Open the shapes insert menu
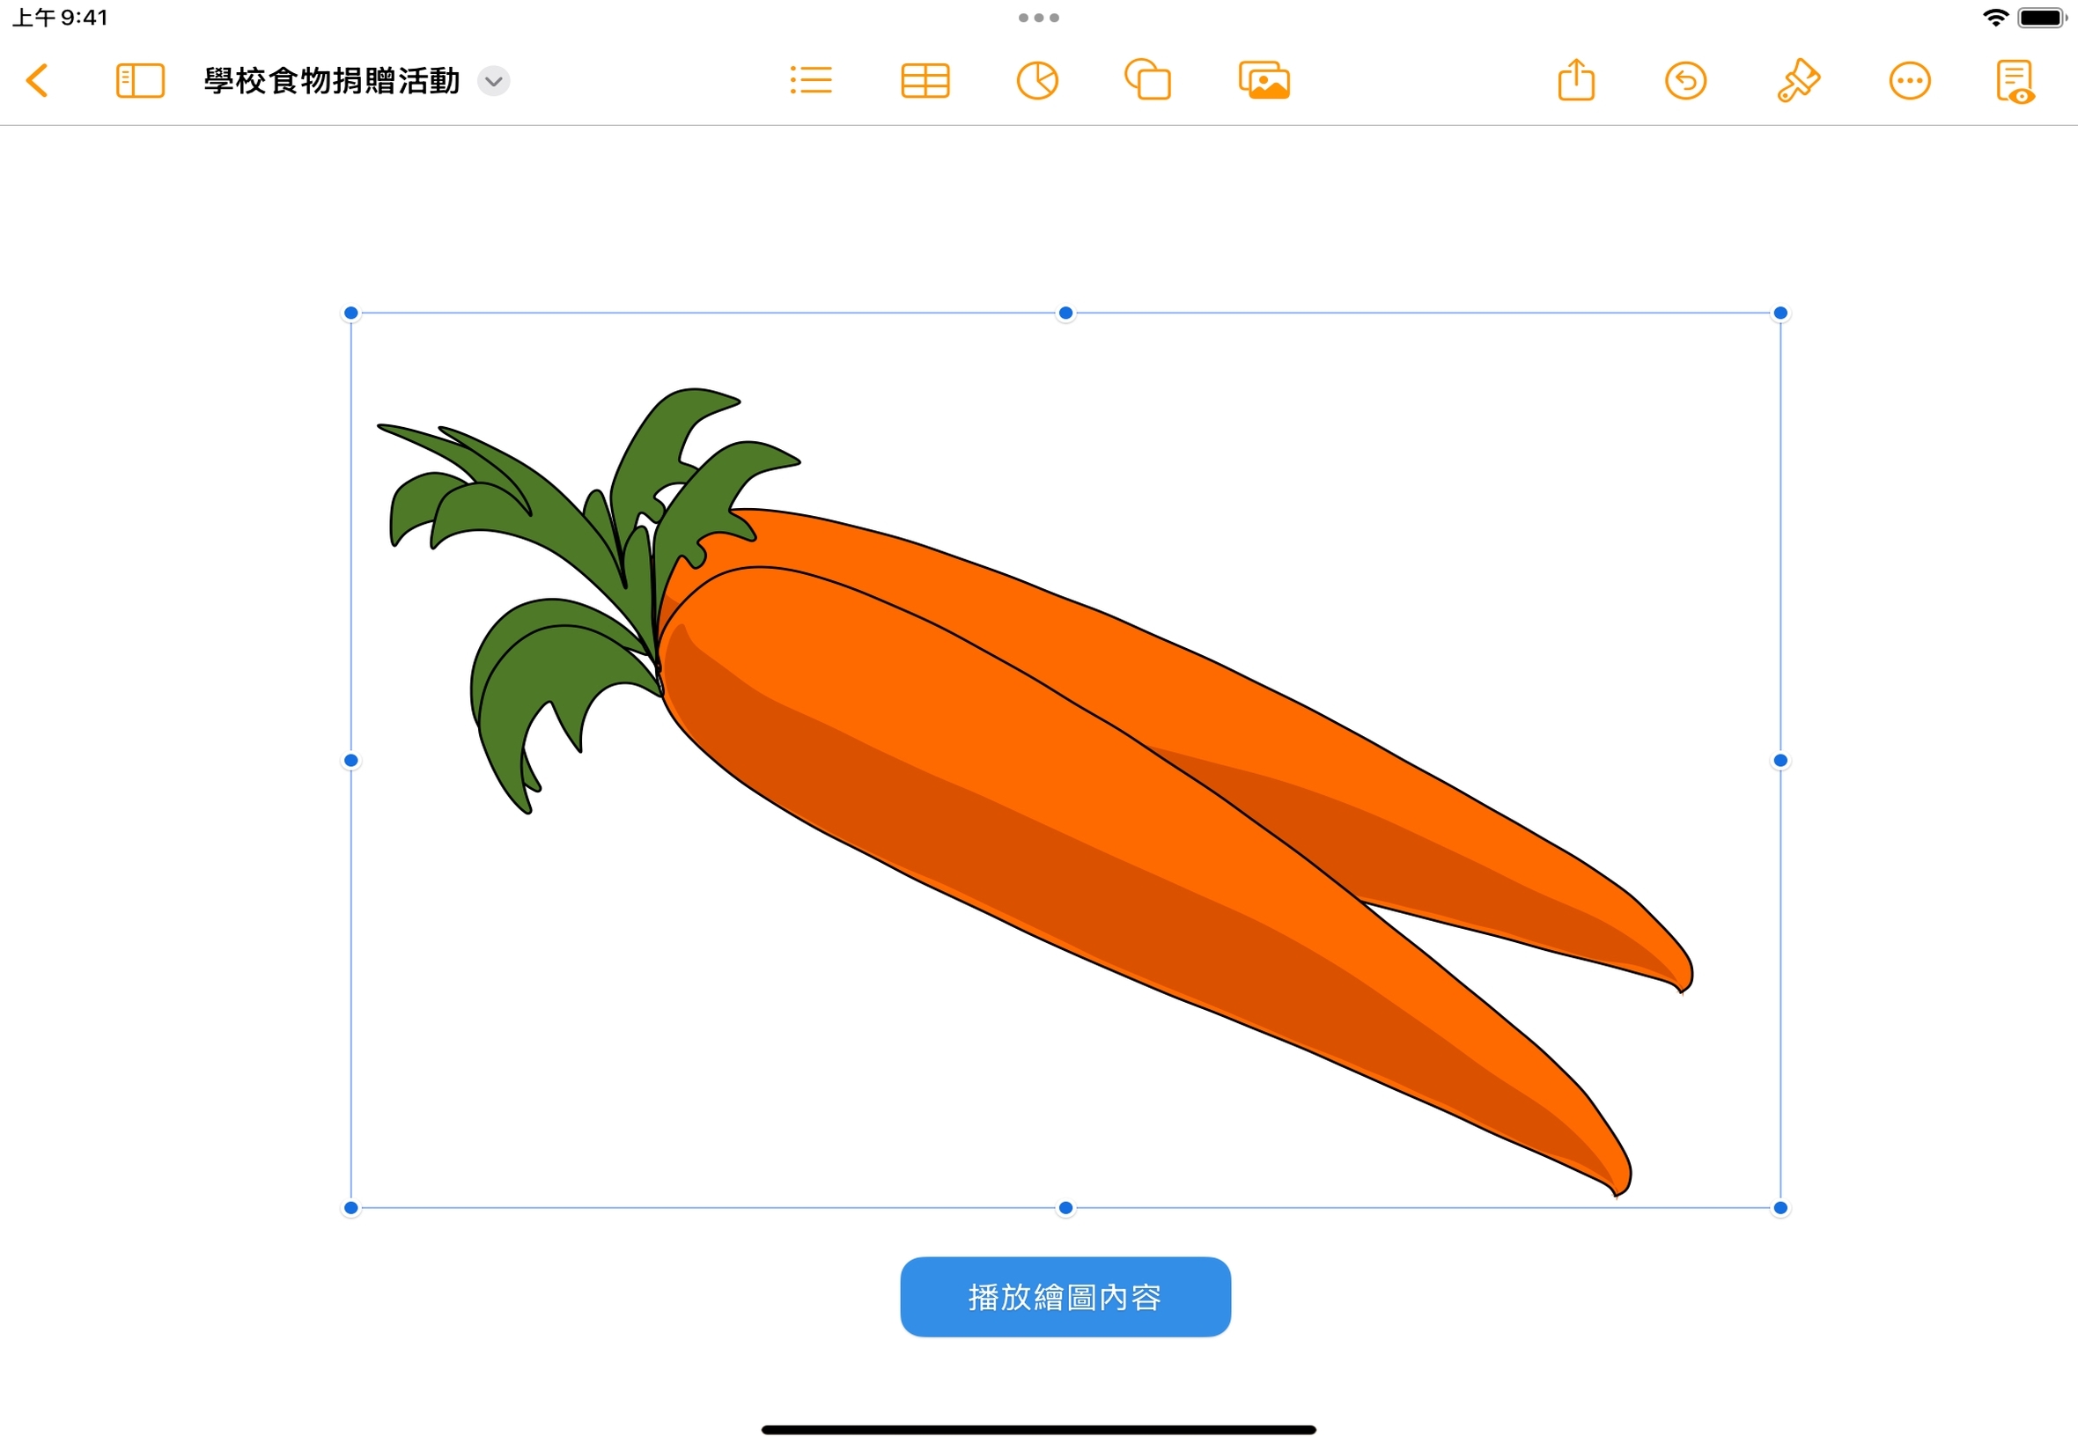The width and height of the screenshot is (2078, 1444). click(x=1148, y=80)
